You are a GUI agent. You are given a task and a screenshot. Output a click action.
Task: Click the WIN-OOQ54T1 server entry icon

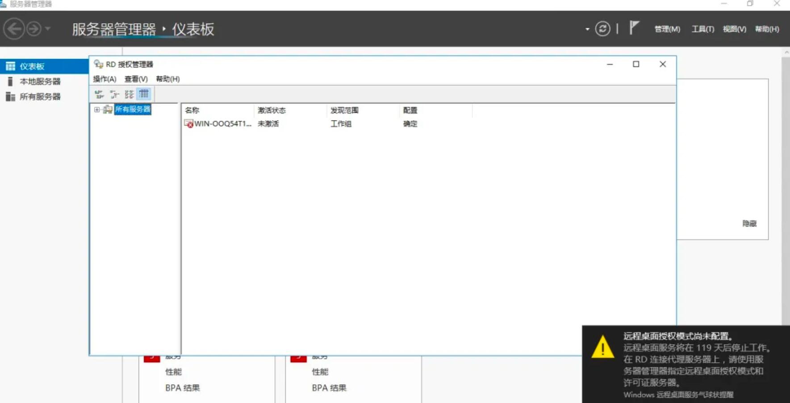pyautogui.click(x=188, y=124)
